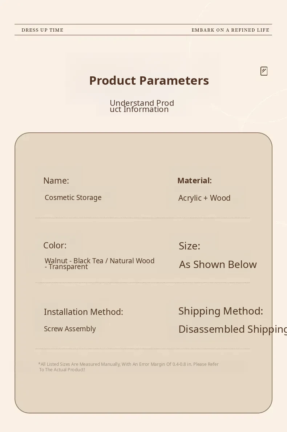
Task: Click the "Shipping Method:" label
Action: point(221,311)
